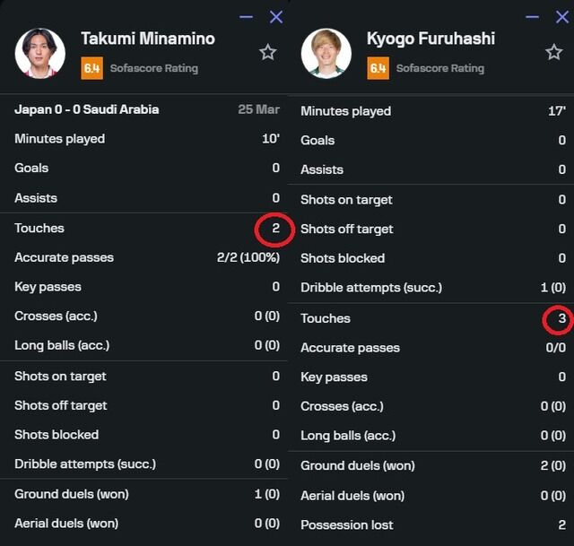Close the Kyogo Furuhashi panel
The height and width of the screenshot is (546, 574).
click(561, 17)
